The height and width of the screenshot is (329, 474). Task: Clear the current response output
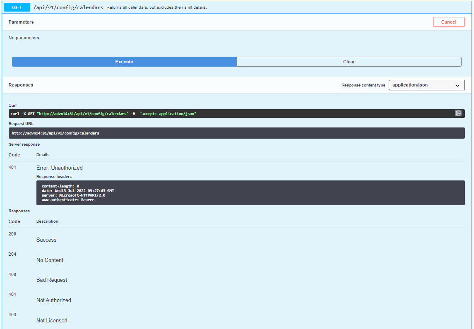click(x=349, y=61)
